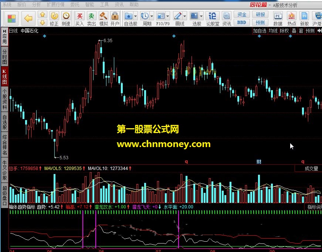This screenshot has width=322, height=252.
Task: Click the up arrow page icon
Action: (x=43, y=14)
